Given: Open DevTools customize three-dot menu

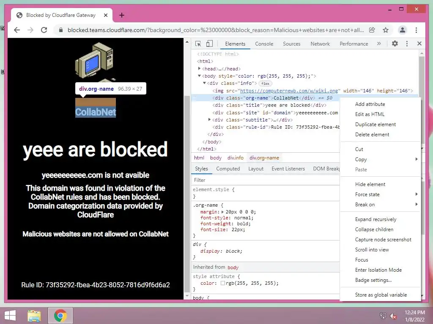Looking at the screenshot, I should [x=407, y=43].
